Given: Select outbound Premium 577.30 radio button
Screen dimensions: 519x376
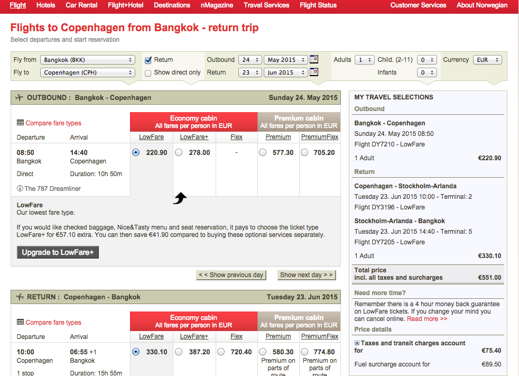Looking at the screenshot, I should [263, 152].
